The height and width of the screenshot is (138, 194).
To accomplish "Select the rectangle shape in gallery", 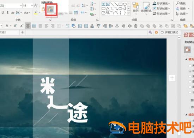I will click(120, 4).
